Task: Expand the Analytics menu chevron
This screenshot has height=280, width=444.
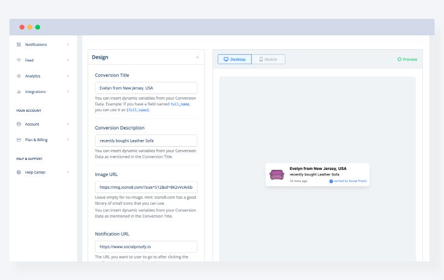Action: [68, 76]
